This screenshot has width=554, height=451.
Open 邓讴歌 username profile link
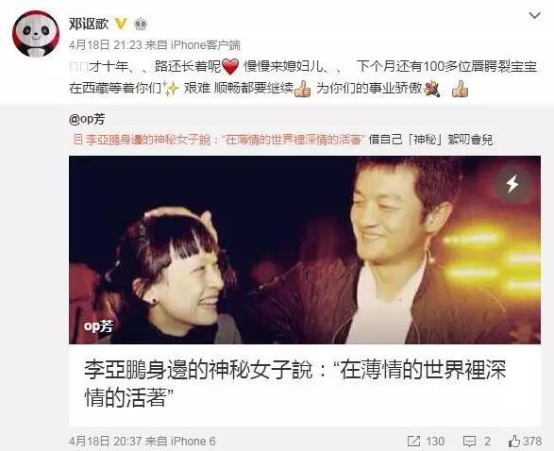coord(89,24)
